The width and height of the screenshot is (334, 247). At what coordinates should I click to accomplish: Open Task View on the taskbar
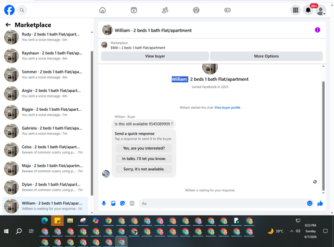(x=31, y=231)
